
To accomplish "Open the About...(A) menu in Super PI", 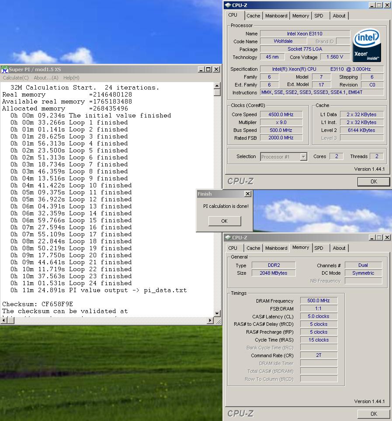I will click(46, 78).
